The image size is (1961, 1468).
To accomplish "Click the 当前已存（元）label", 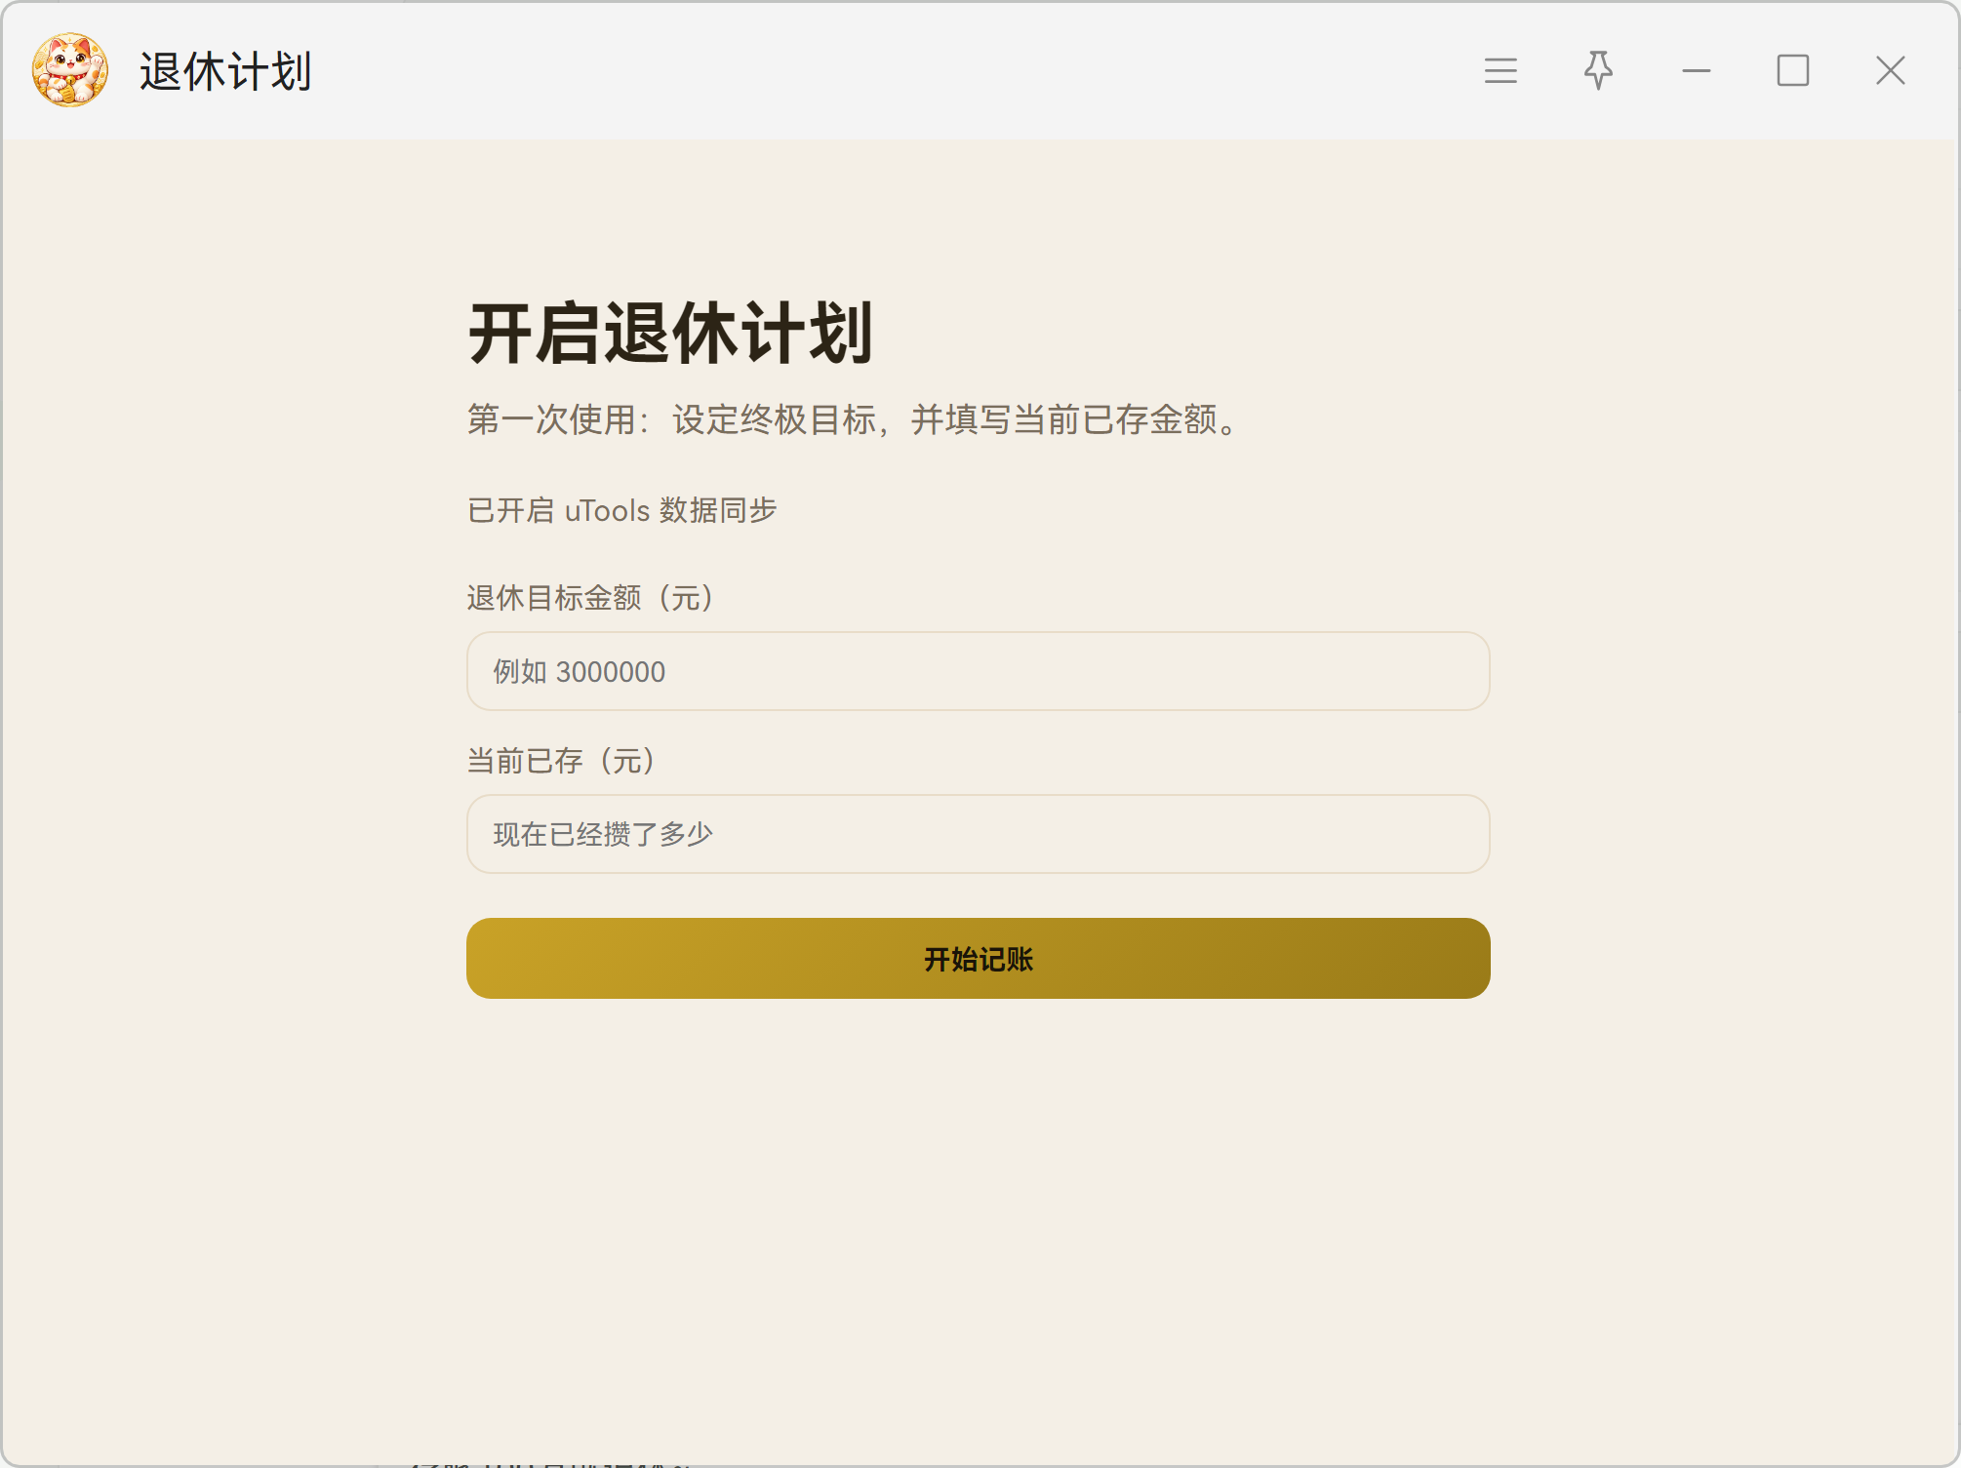I will point(562,760).
